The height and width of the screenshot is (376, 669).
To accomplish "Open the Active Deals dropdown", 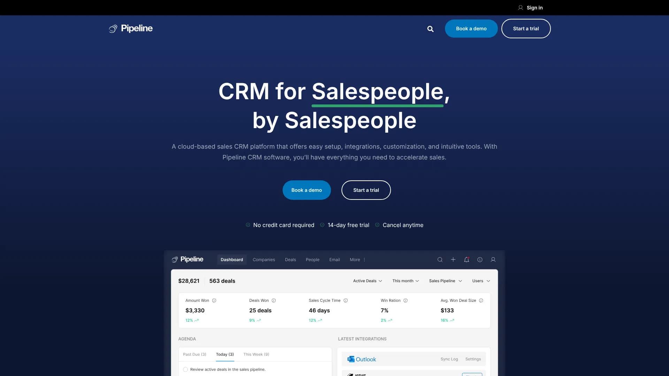I will (x=367, y=281).
